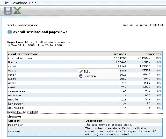Select the mobile row

coord(85,99)
